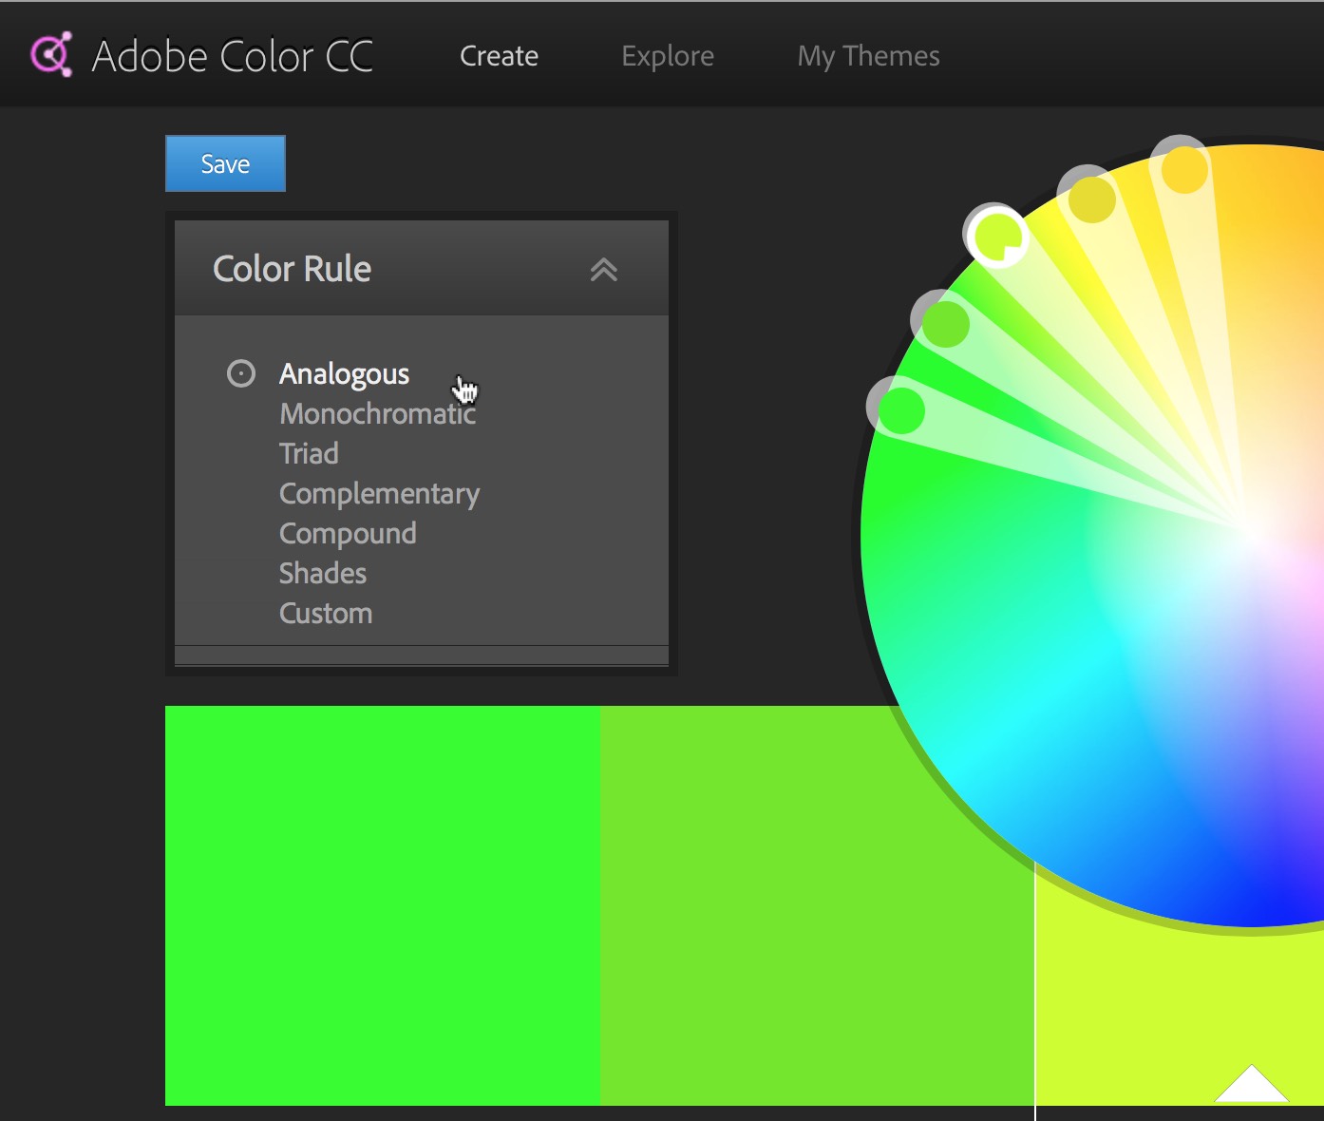Viewport: 1324px width, 1121px height.
Task: Click the blue Save button
Action: click(x=225, y=163)
